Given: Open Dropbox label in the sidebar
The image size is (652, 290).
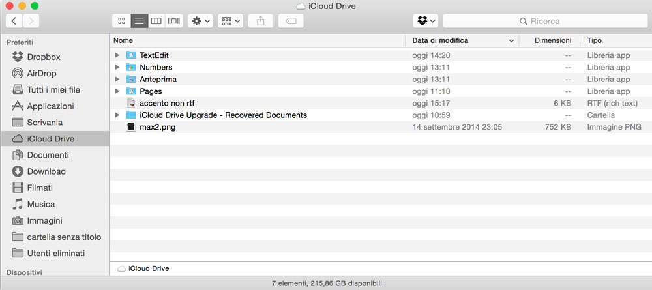Looking at the screenshot, I should tap(44, 57).
